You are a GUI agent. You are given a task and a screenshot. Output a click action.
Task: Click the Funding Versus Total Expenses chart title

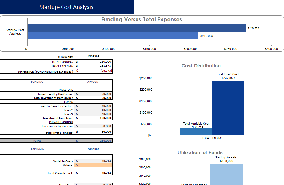pyautogui.click(x=141, y=20)
